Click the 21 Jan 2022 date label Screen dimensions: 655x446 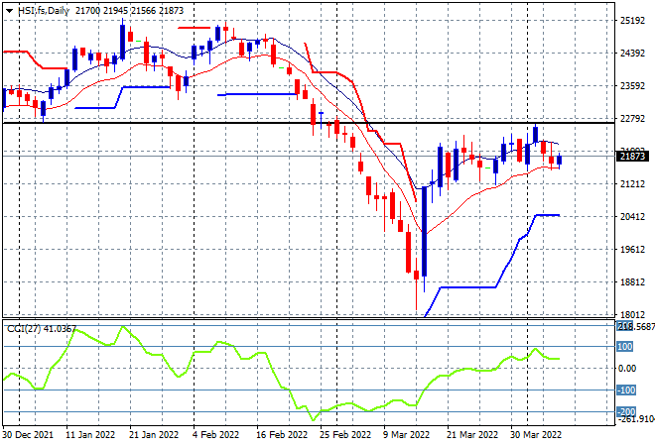coord(154,435)
